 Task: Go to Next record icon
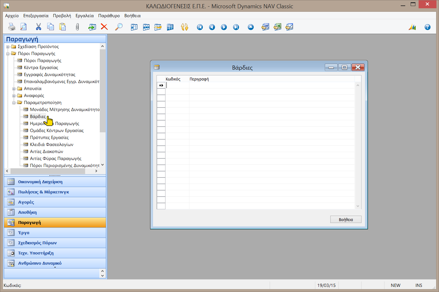tap(224, 27)
